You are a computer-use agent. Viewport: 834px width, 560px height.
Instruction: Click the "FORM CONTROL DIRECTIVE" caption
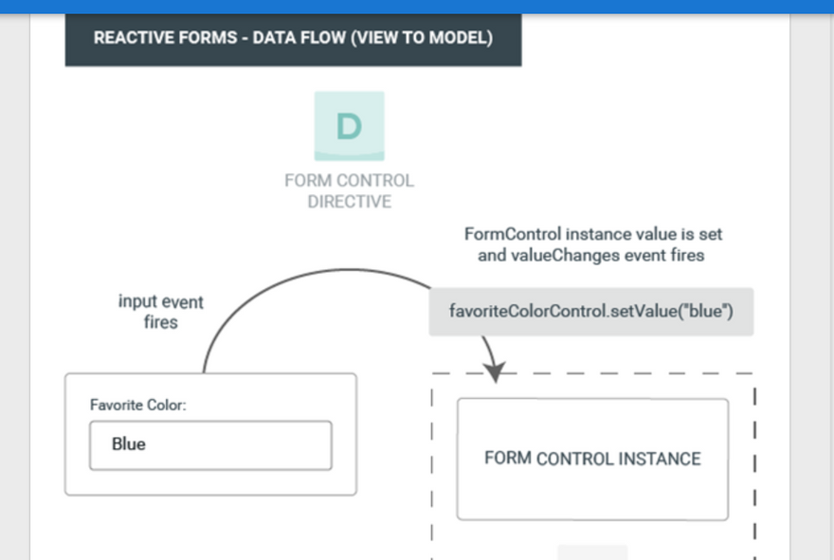tap(349, 190)
